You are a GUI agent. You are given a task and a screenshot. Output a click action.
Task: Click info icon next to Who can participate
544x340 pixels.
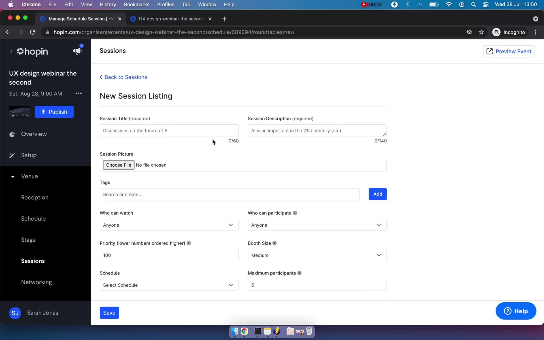click(295, 213)
